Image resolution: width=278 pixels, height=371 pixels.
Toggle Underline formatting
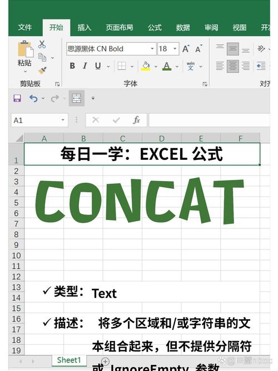pos(98,66)
